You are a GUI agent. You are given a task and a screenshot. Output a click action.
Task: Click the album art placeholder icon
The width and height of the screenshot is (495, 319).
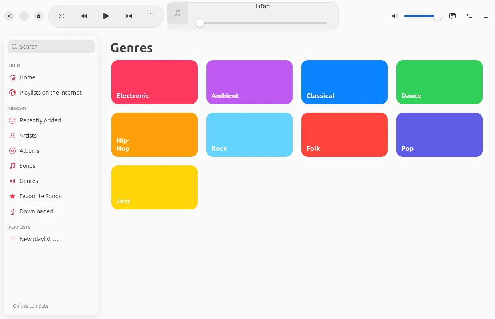click(x=178, y=13)
